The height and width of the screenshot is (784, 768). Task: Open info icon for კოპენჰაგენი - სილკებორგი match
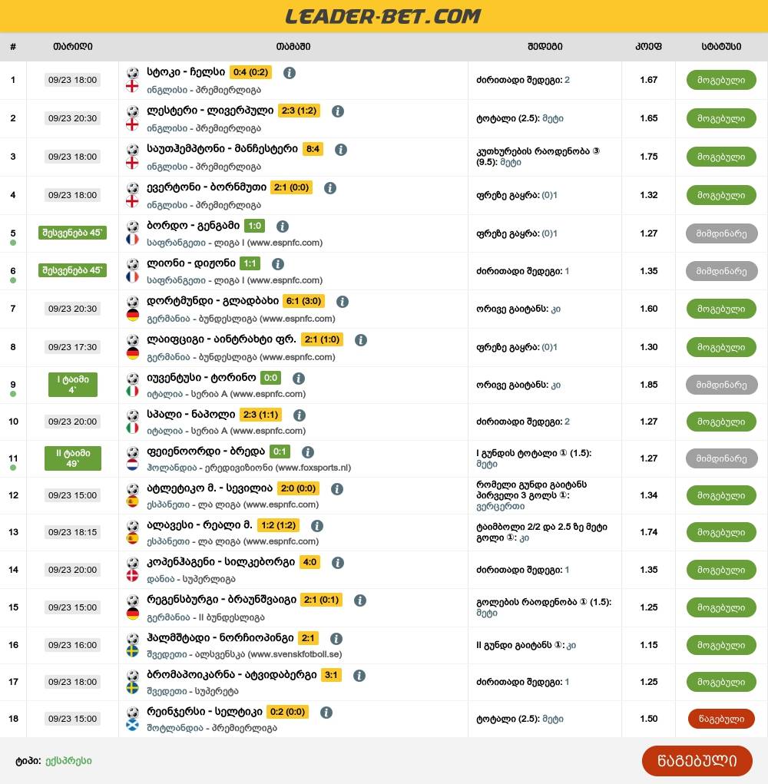[337, 563]
